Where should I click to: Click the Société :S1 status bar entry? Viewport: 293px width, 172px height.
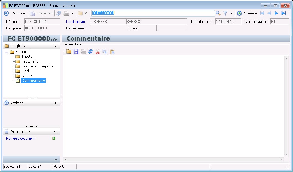[15, 167]
